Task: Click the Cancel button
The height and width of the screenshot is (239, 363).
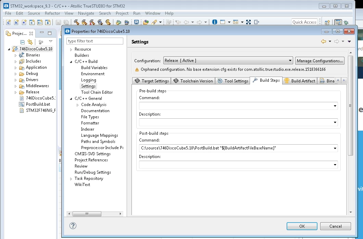Action: [x=336, y=226]
